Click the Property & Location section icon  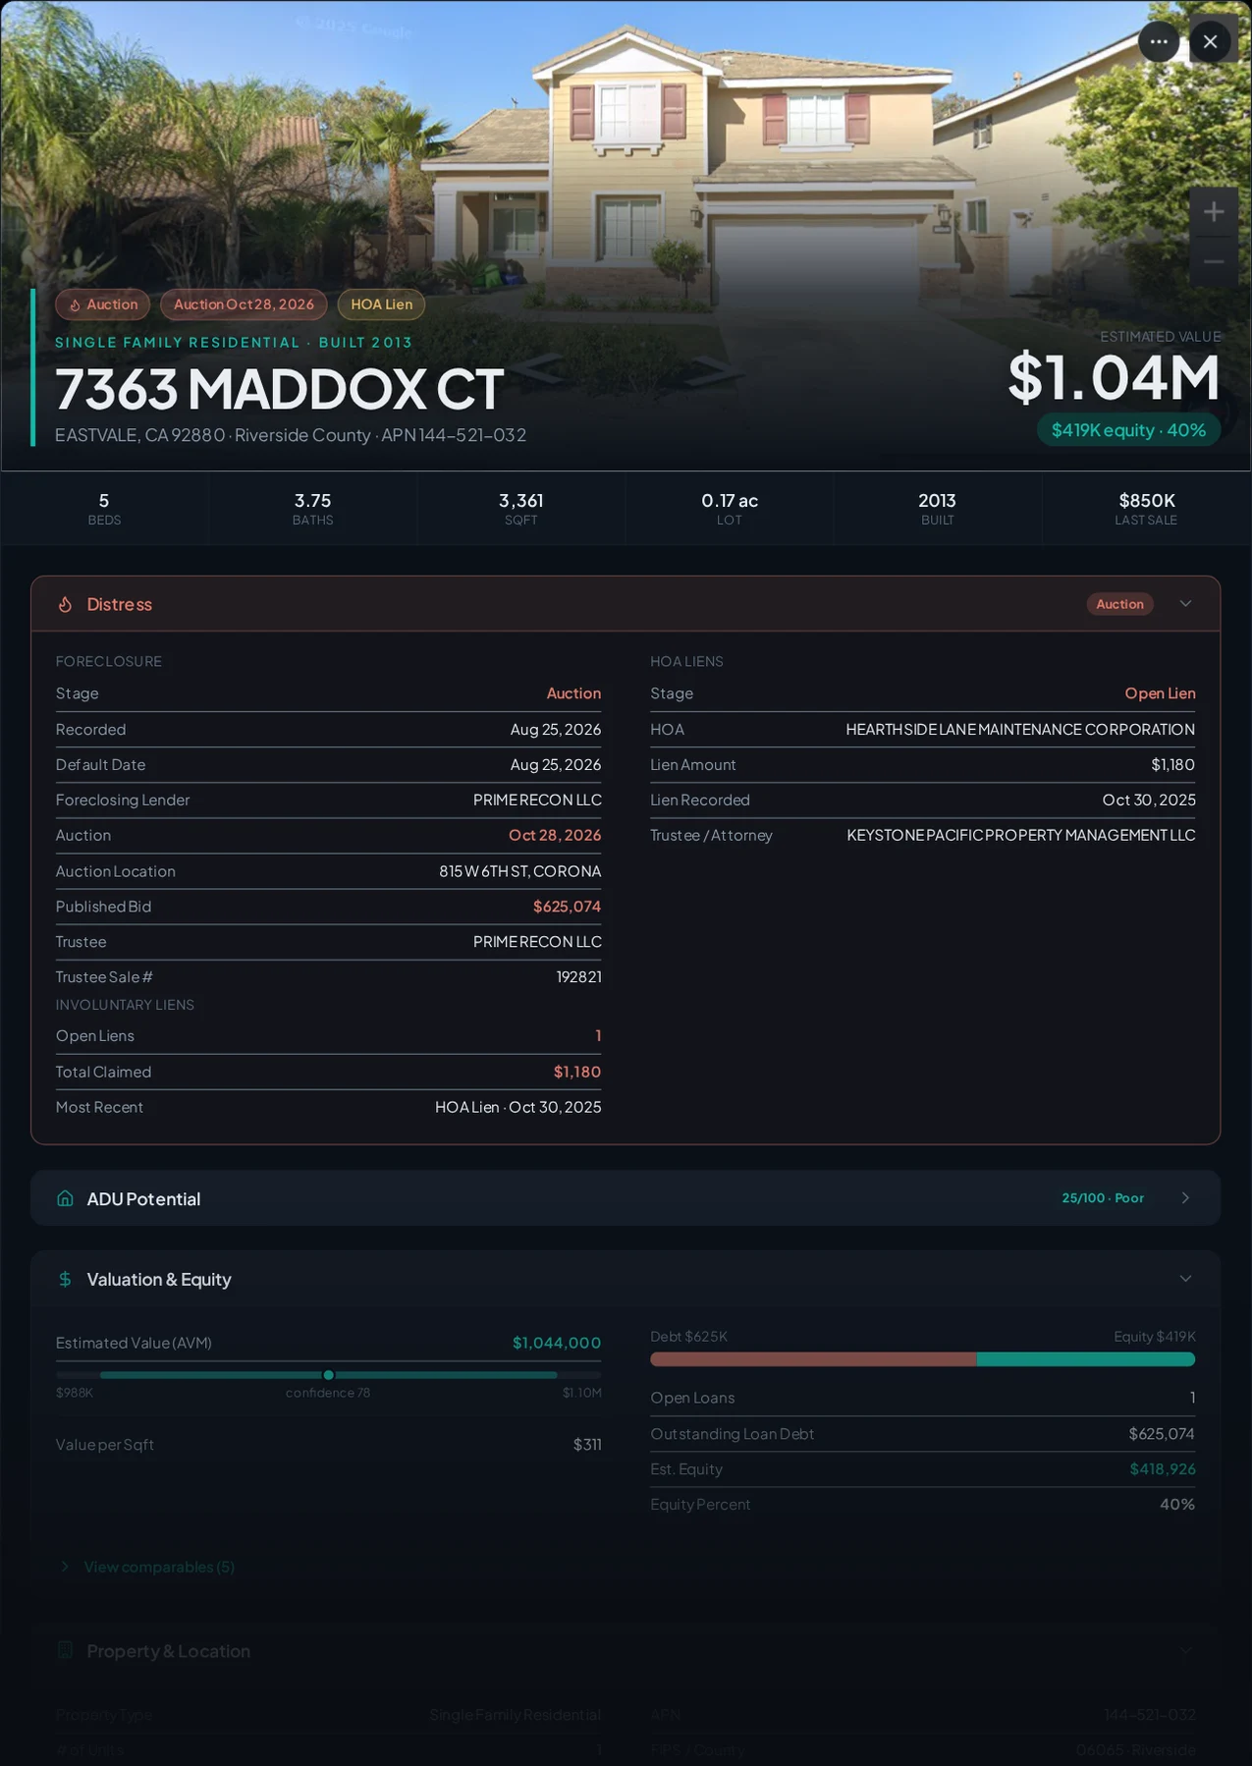click(x=65, y=1650)
